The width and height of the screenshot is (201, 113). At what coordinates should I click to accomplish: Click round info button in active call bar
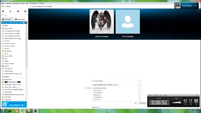[x=24, y=23]
